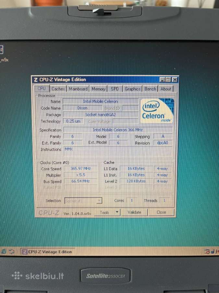This screenshot has width=219, height=293.
Task: Click the CPU-Z Vintage Edition taskbar button
Action: click(x=48, y=252)
